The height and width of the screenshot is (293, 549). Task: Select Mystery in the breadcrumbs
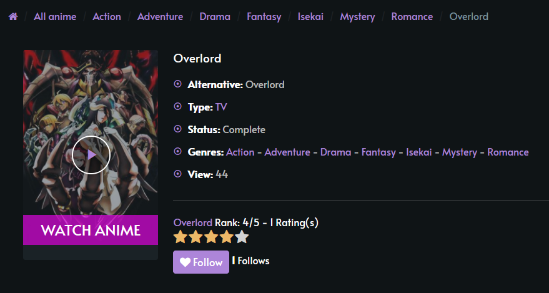pyautogui.click(x=357, y=16)
